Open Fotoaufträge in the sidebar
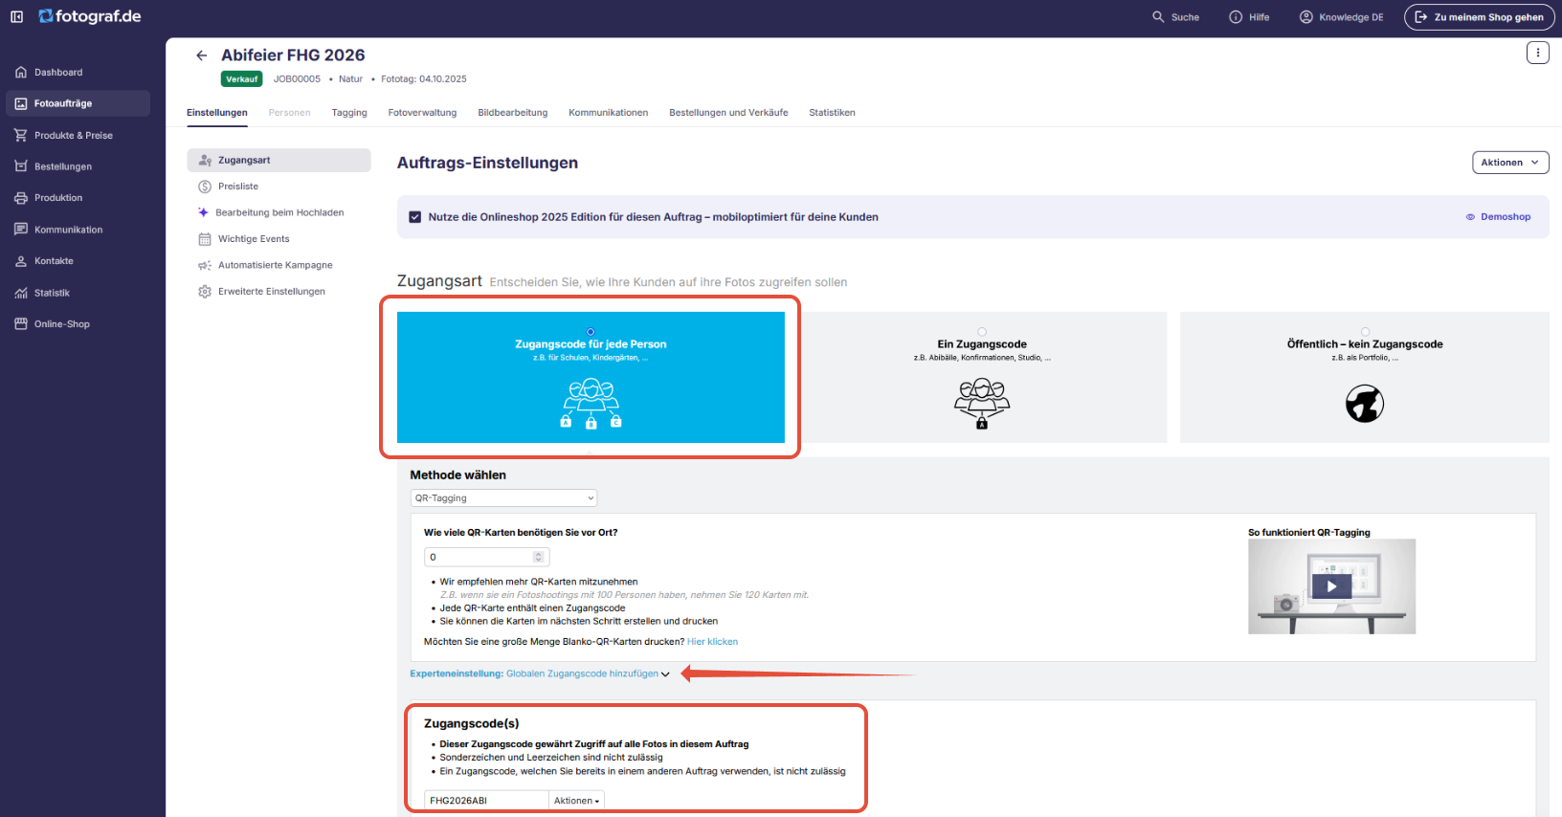 point(78,103)
